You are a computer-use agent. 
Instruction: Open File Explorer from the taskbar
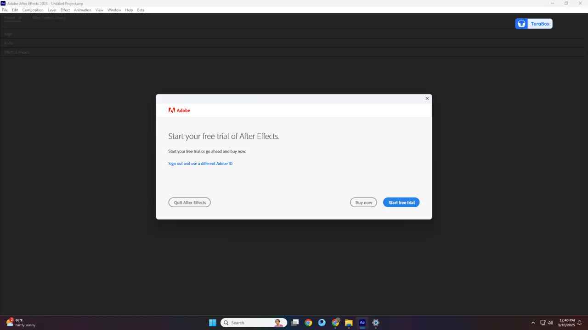click(x=349, y=323)
